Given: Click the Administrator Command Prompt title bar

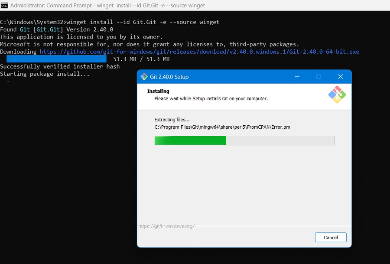Looking at the screenshot, I should 108,5.
